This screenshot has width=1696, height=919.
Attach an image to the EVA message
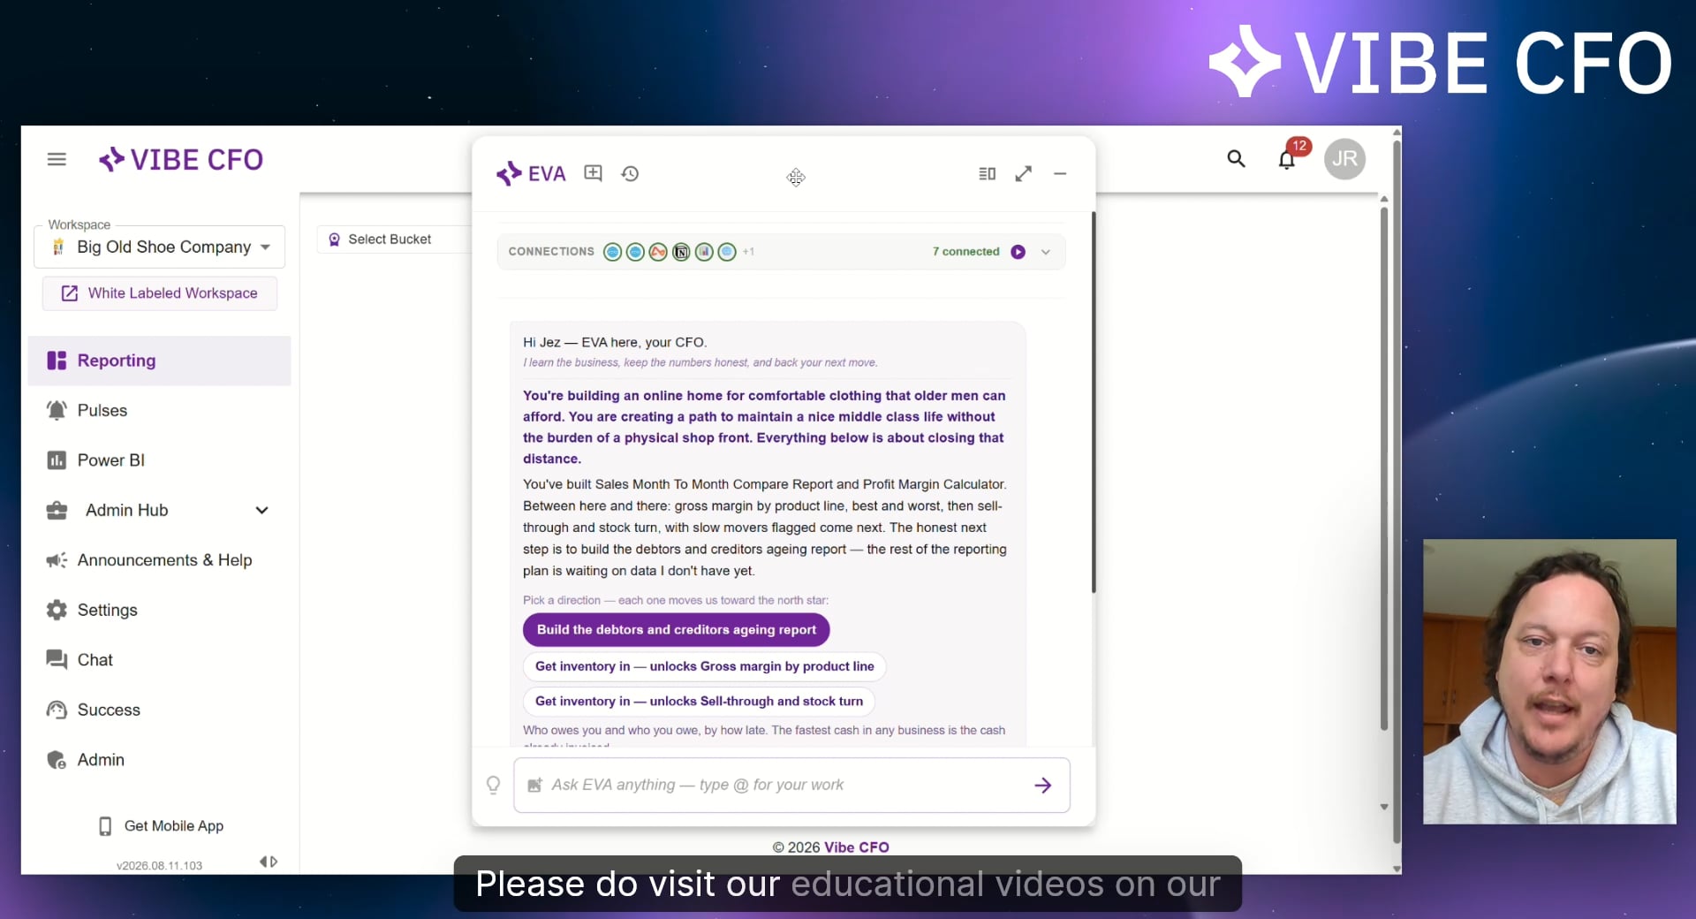(534, 785)
